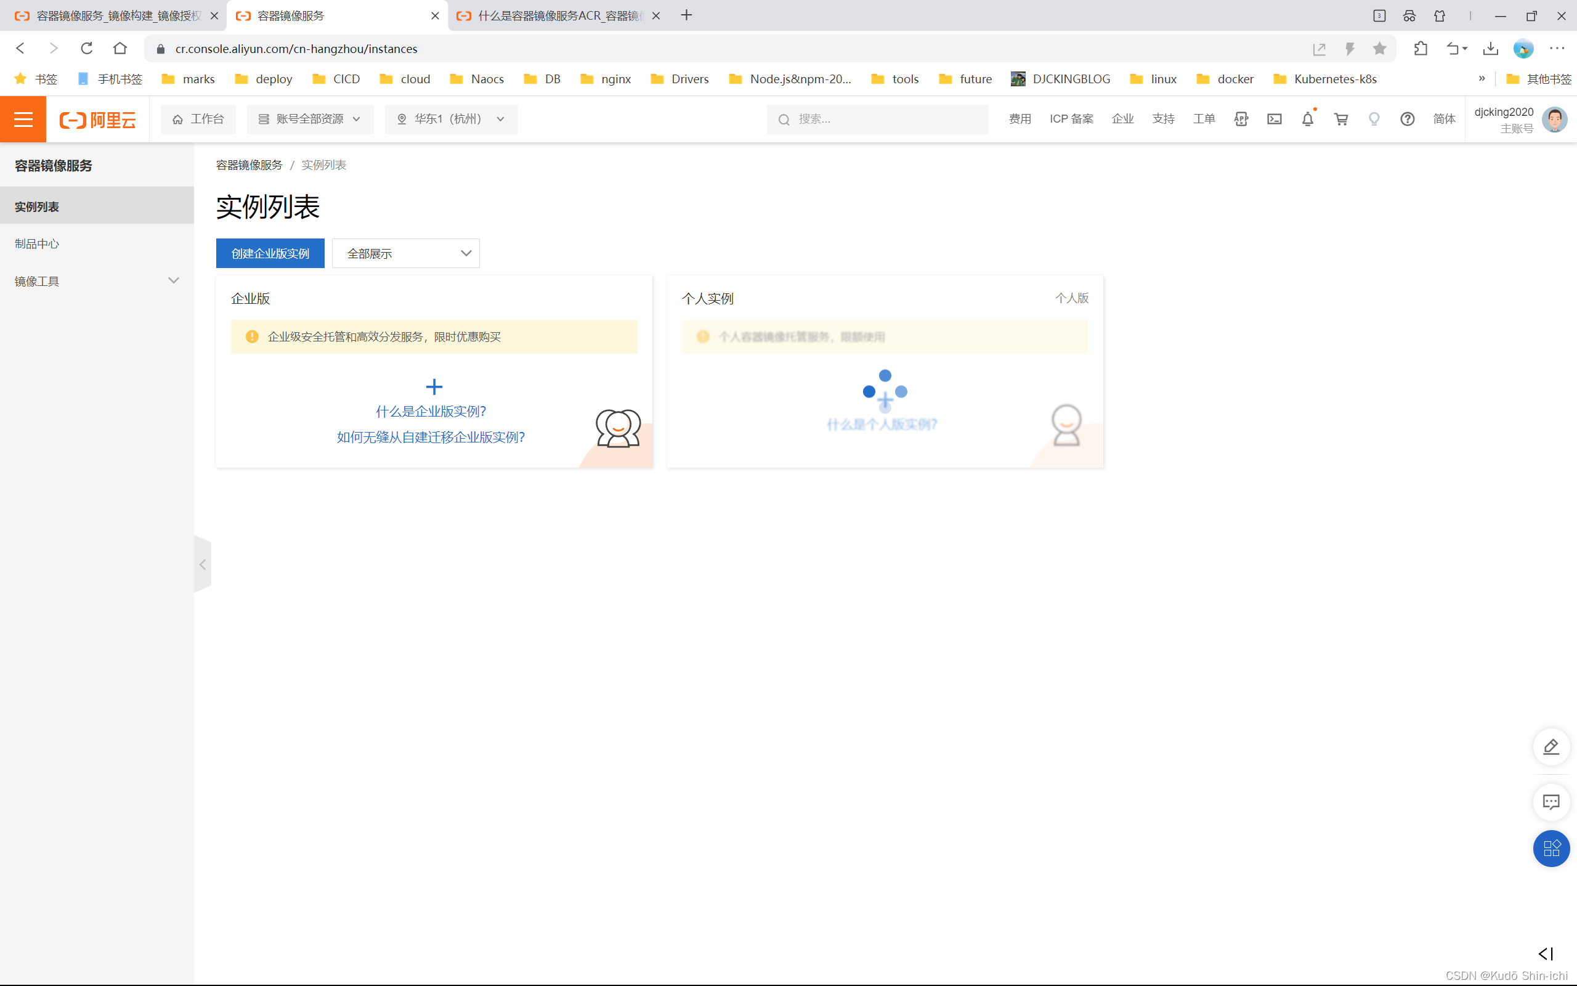Click the top search input field
This screenshot has height=986, width=1577.
point(886,119)
